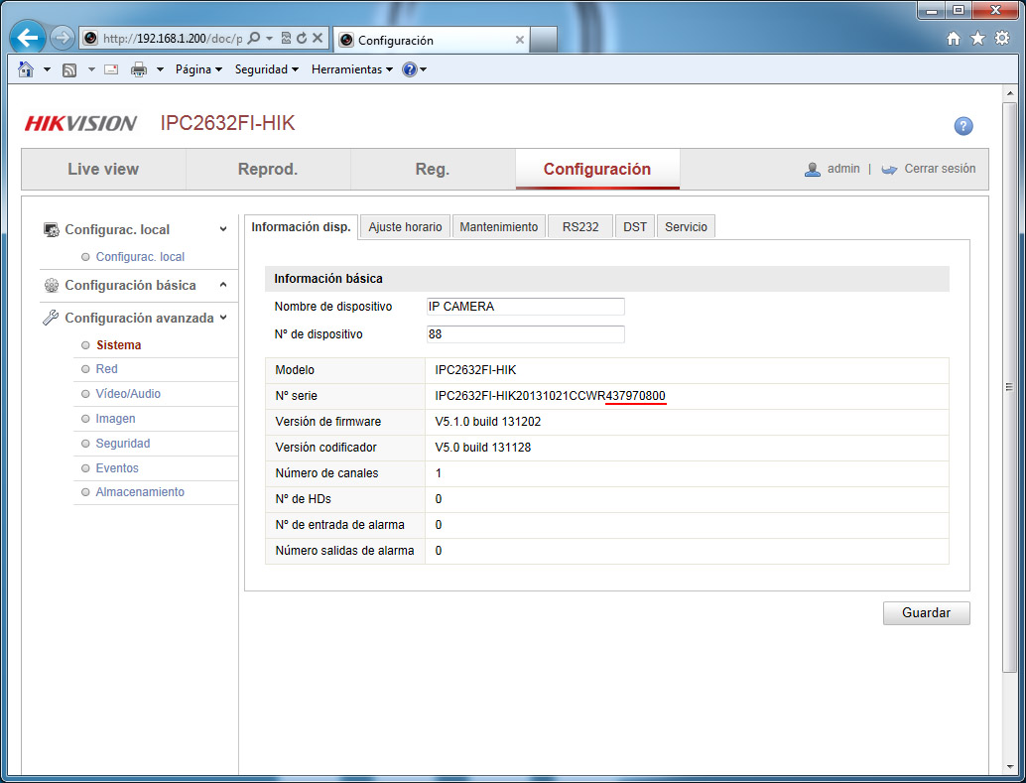The image size is (1026, 783).
Task: Save settings with the Guardar button
Action: (x=926, y=612)
